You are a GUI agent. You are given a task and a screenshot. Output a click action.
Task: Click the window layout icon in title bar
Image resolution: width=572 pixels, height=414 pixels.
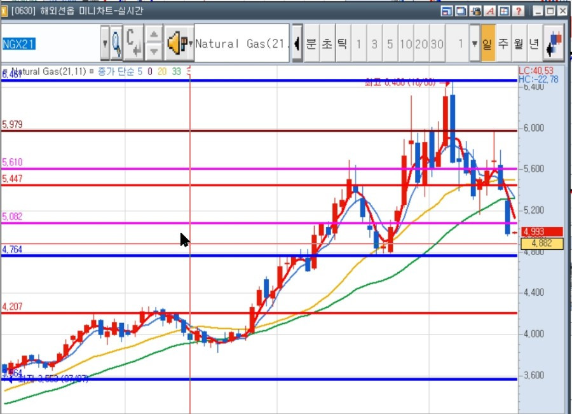(446, 11)
